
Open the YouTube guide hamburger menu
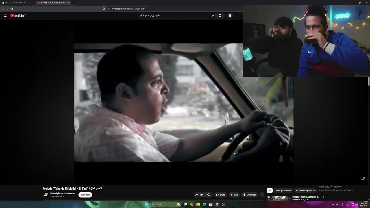coord(5,16)
